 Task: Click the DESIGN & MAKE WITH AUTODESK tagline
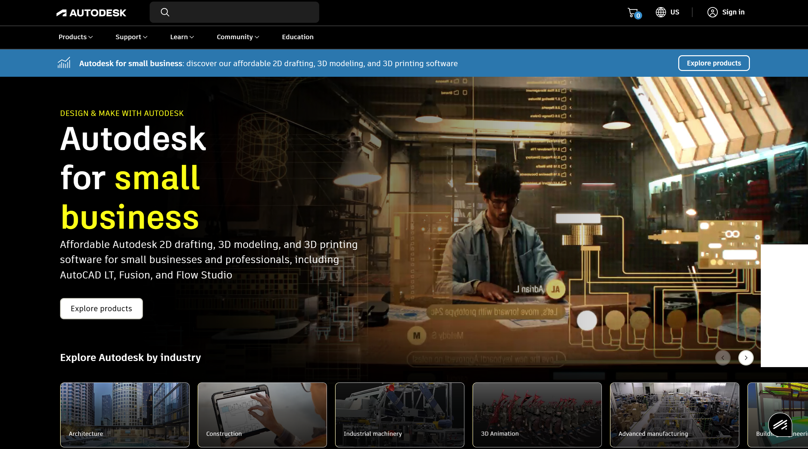click(122, 113)
